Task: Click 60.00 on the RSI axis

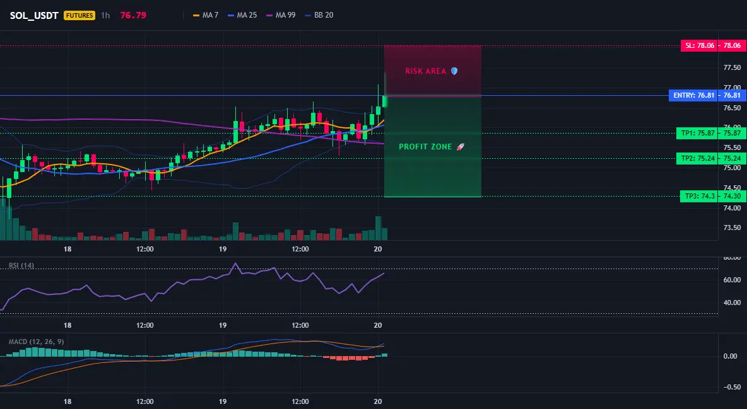Action: click(732, 280)
